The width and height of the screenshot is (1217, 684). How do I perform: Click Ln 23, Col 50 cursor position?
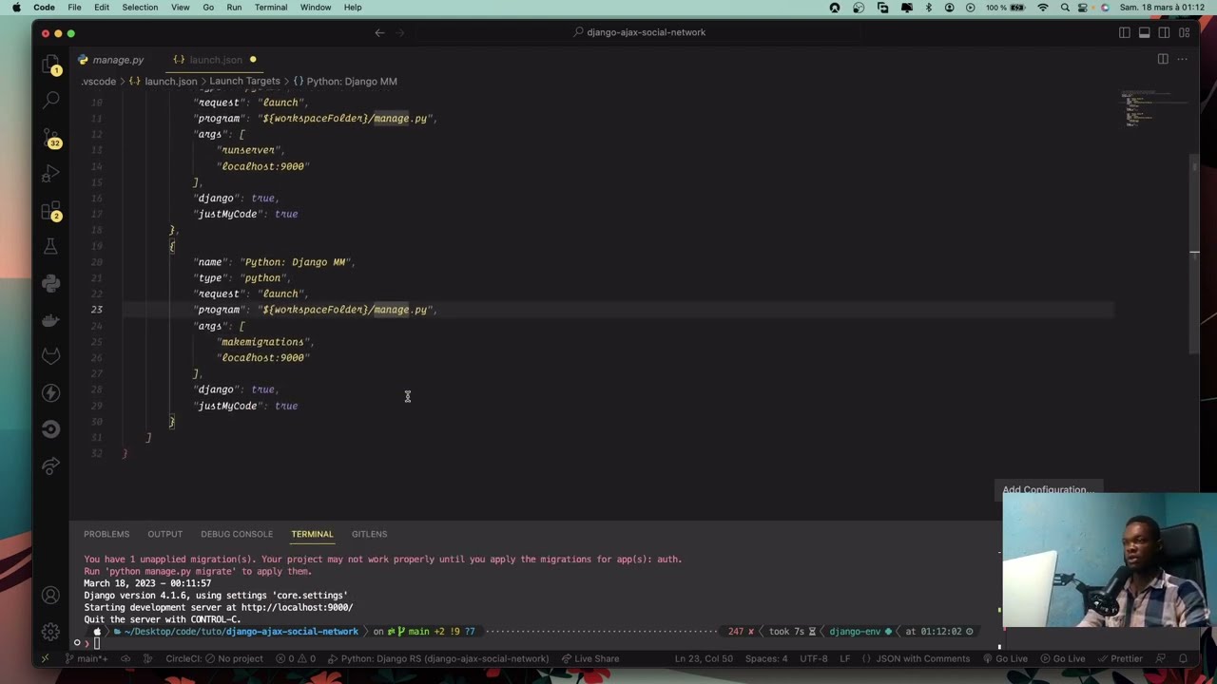pyautogui.click(x=704, y=658)
